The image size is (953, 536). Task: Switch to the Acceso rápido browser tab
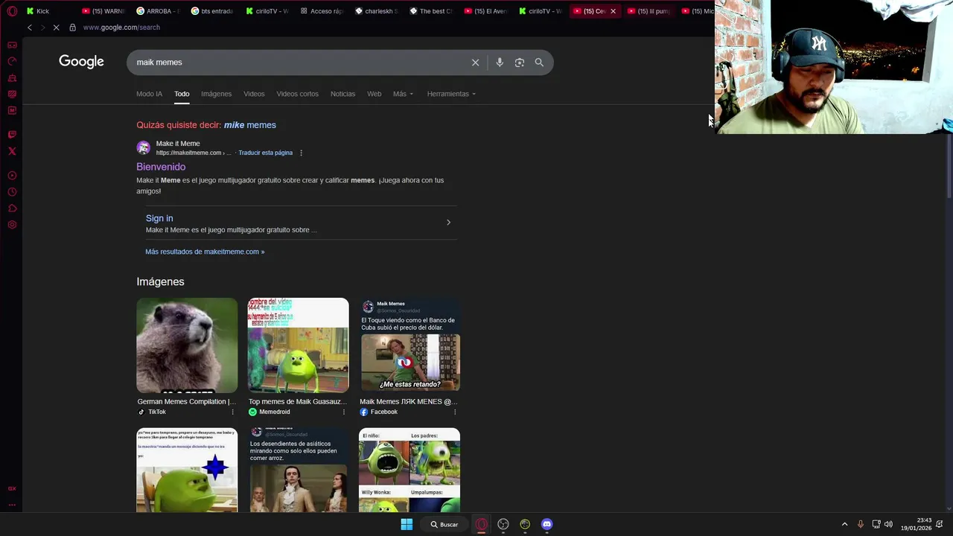coord(321,11)
